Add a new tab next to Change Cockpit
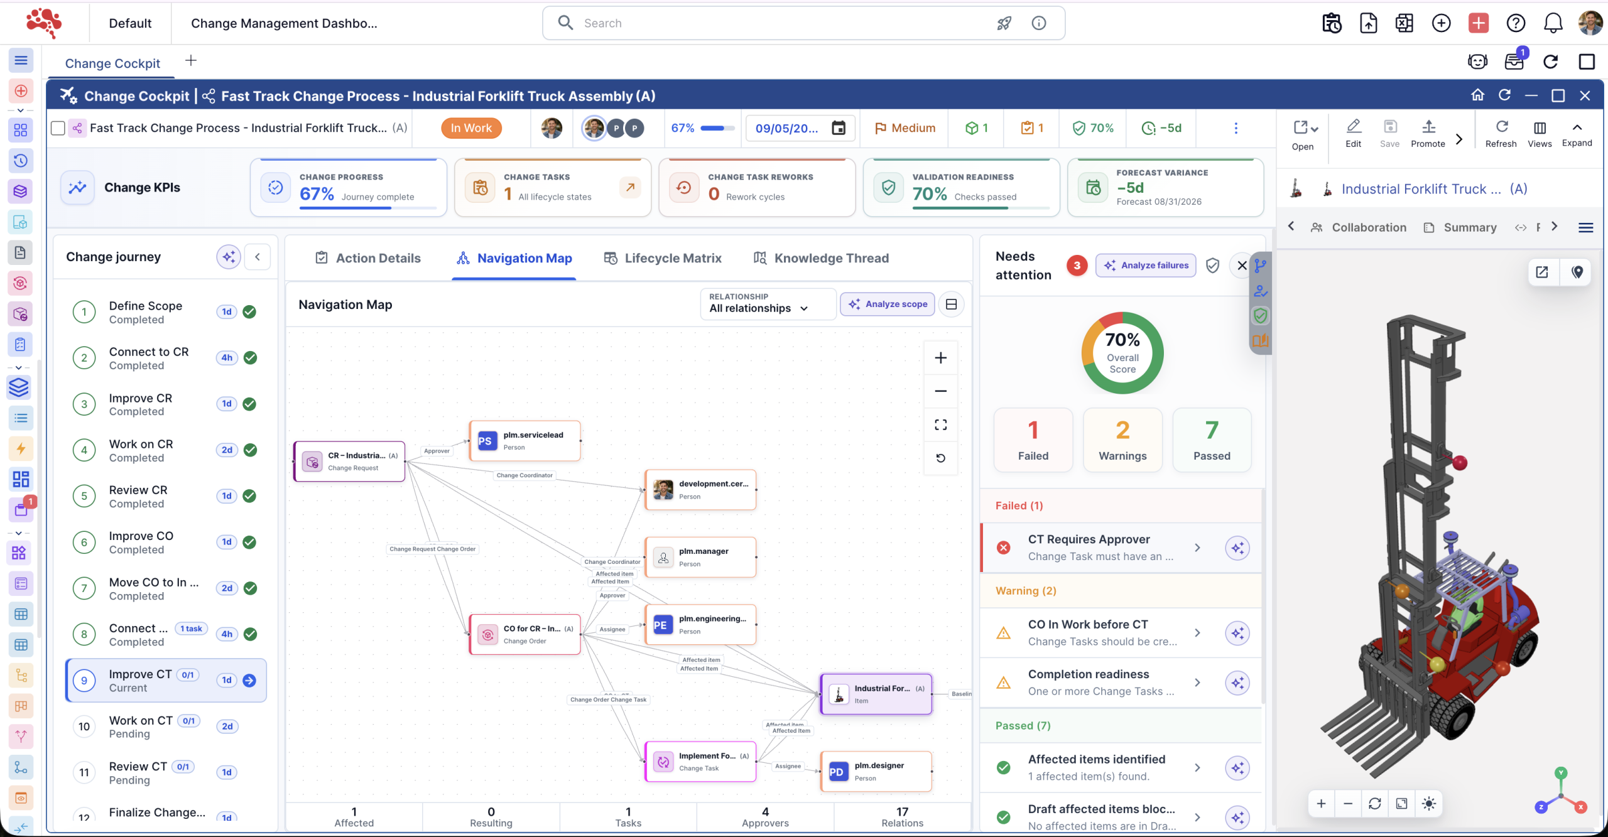The width and height of the screenshot is (1608, 837). [191, 61]
